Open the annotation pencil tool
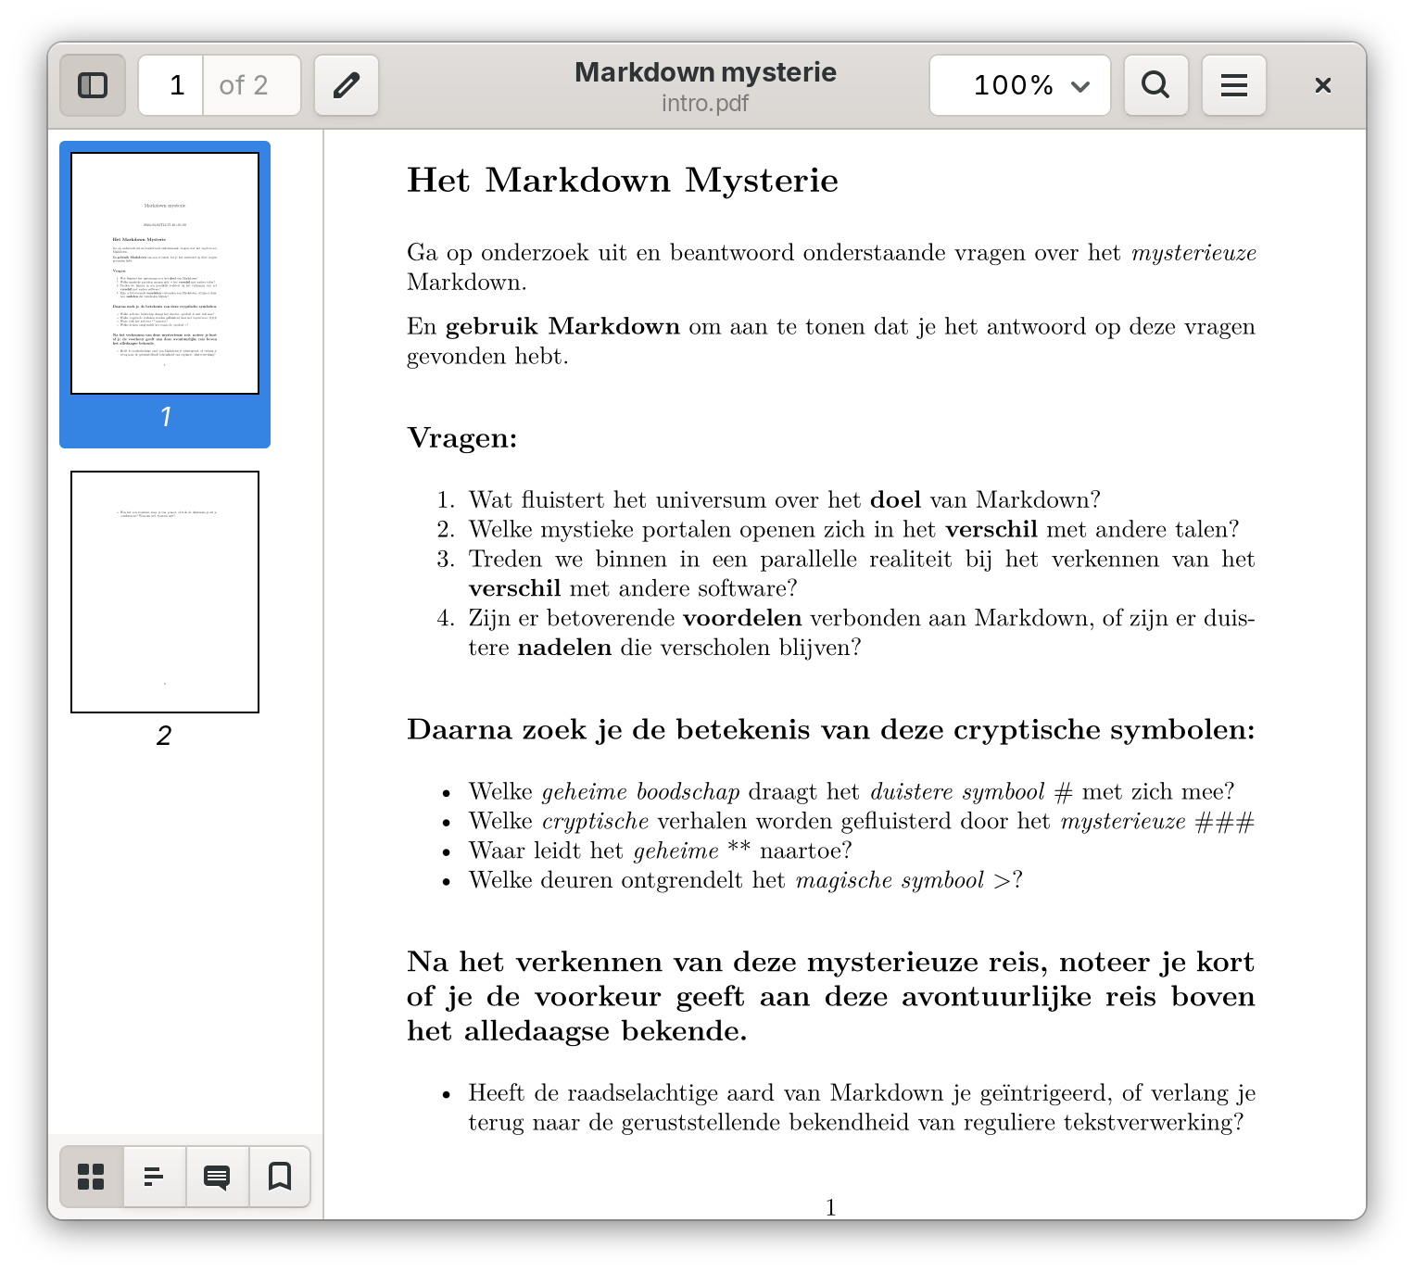Screen dimensions: 1414x1273 pos(347,85)
